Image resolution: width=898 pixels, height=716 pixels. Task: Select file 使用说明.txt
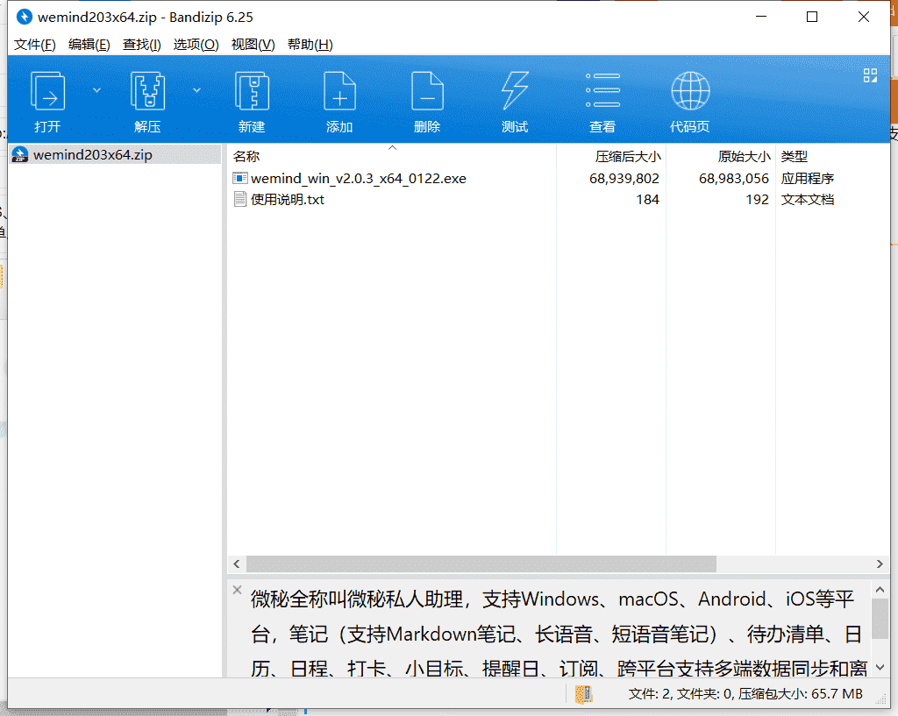pyautogui.click(x=288, y=200)
